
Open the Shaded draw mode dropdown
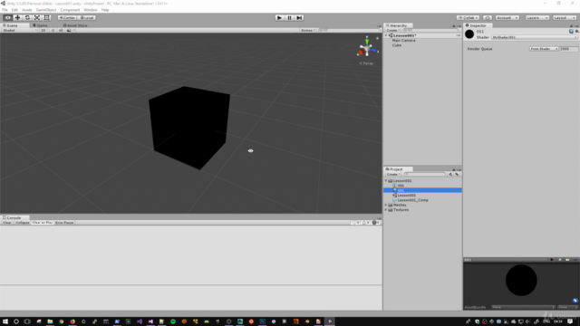click(20, 30)
